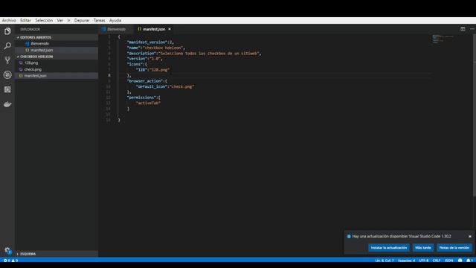This screenshot has width=476, height=268.
Task: Click the code minimap preview
Action: tap(443, 39)
